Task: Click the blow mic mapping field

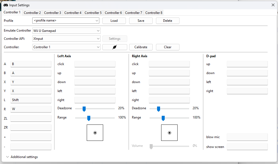Action: pyautogui.click(x=247, y=137)
